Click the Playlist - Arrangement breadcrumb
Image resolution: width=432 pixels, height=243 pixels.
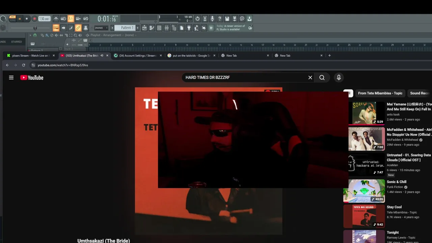click(x=106, y=35)
